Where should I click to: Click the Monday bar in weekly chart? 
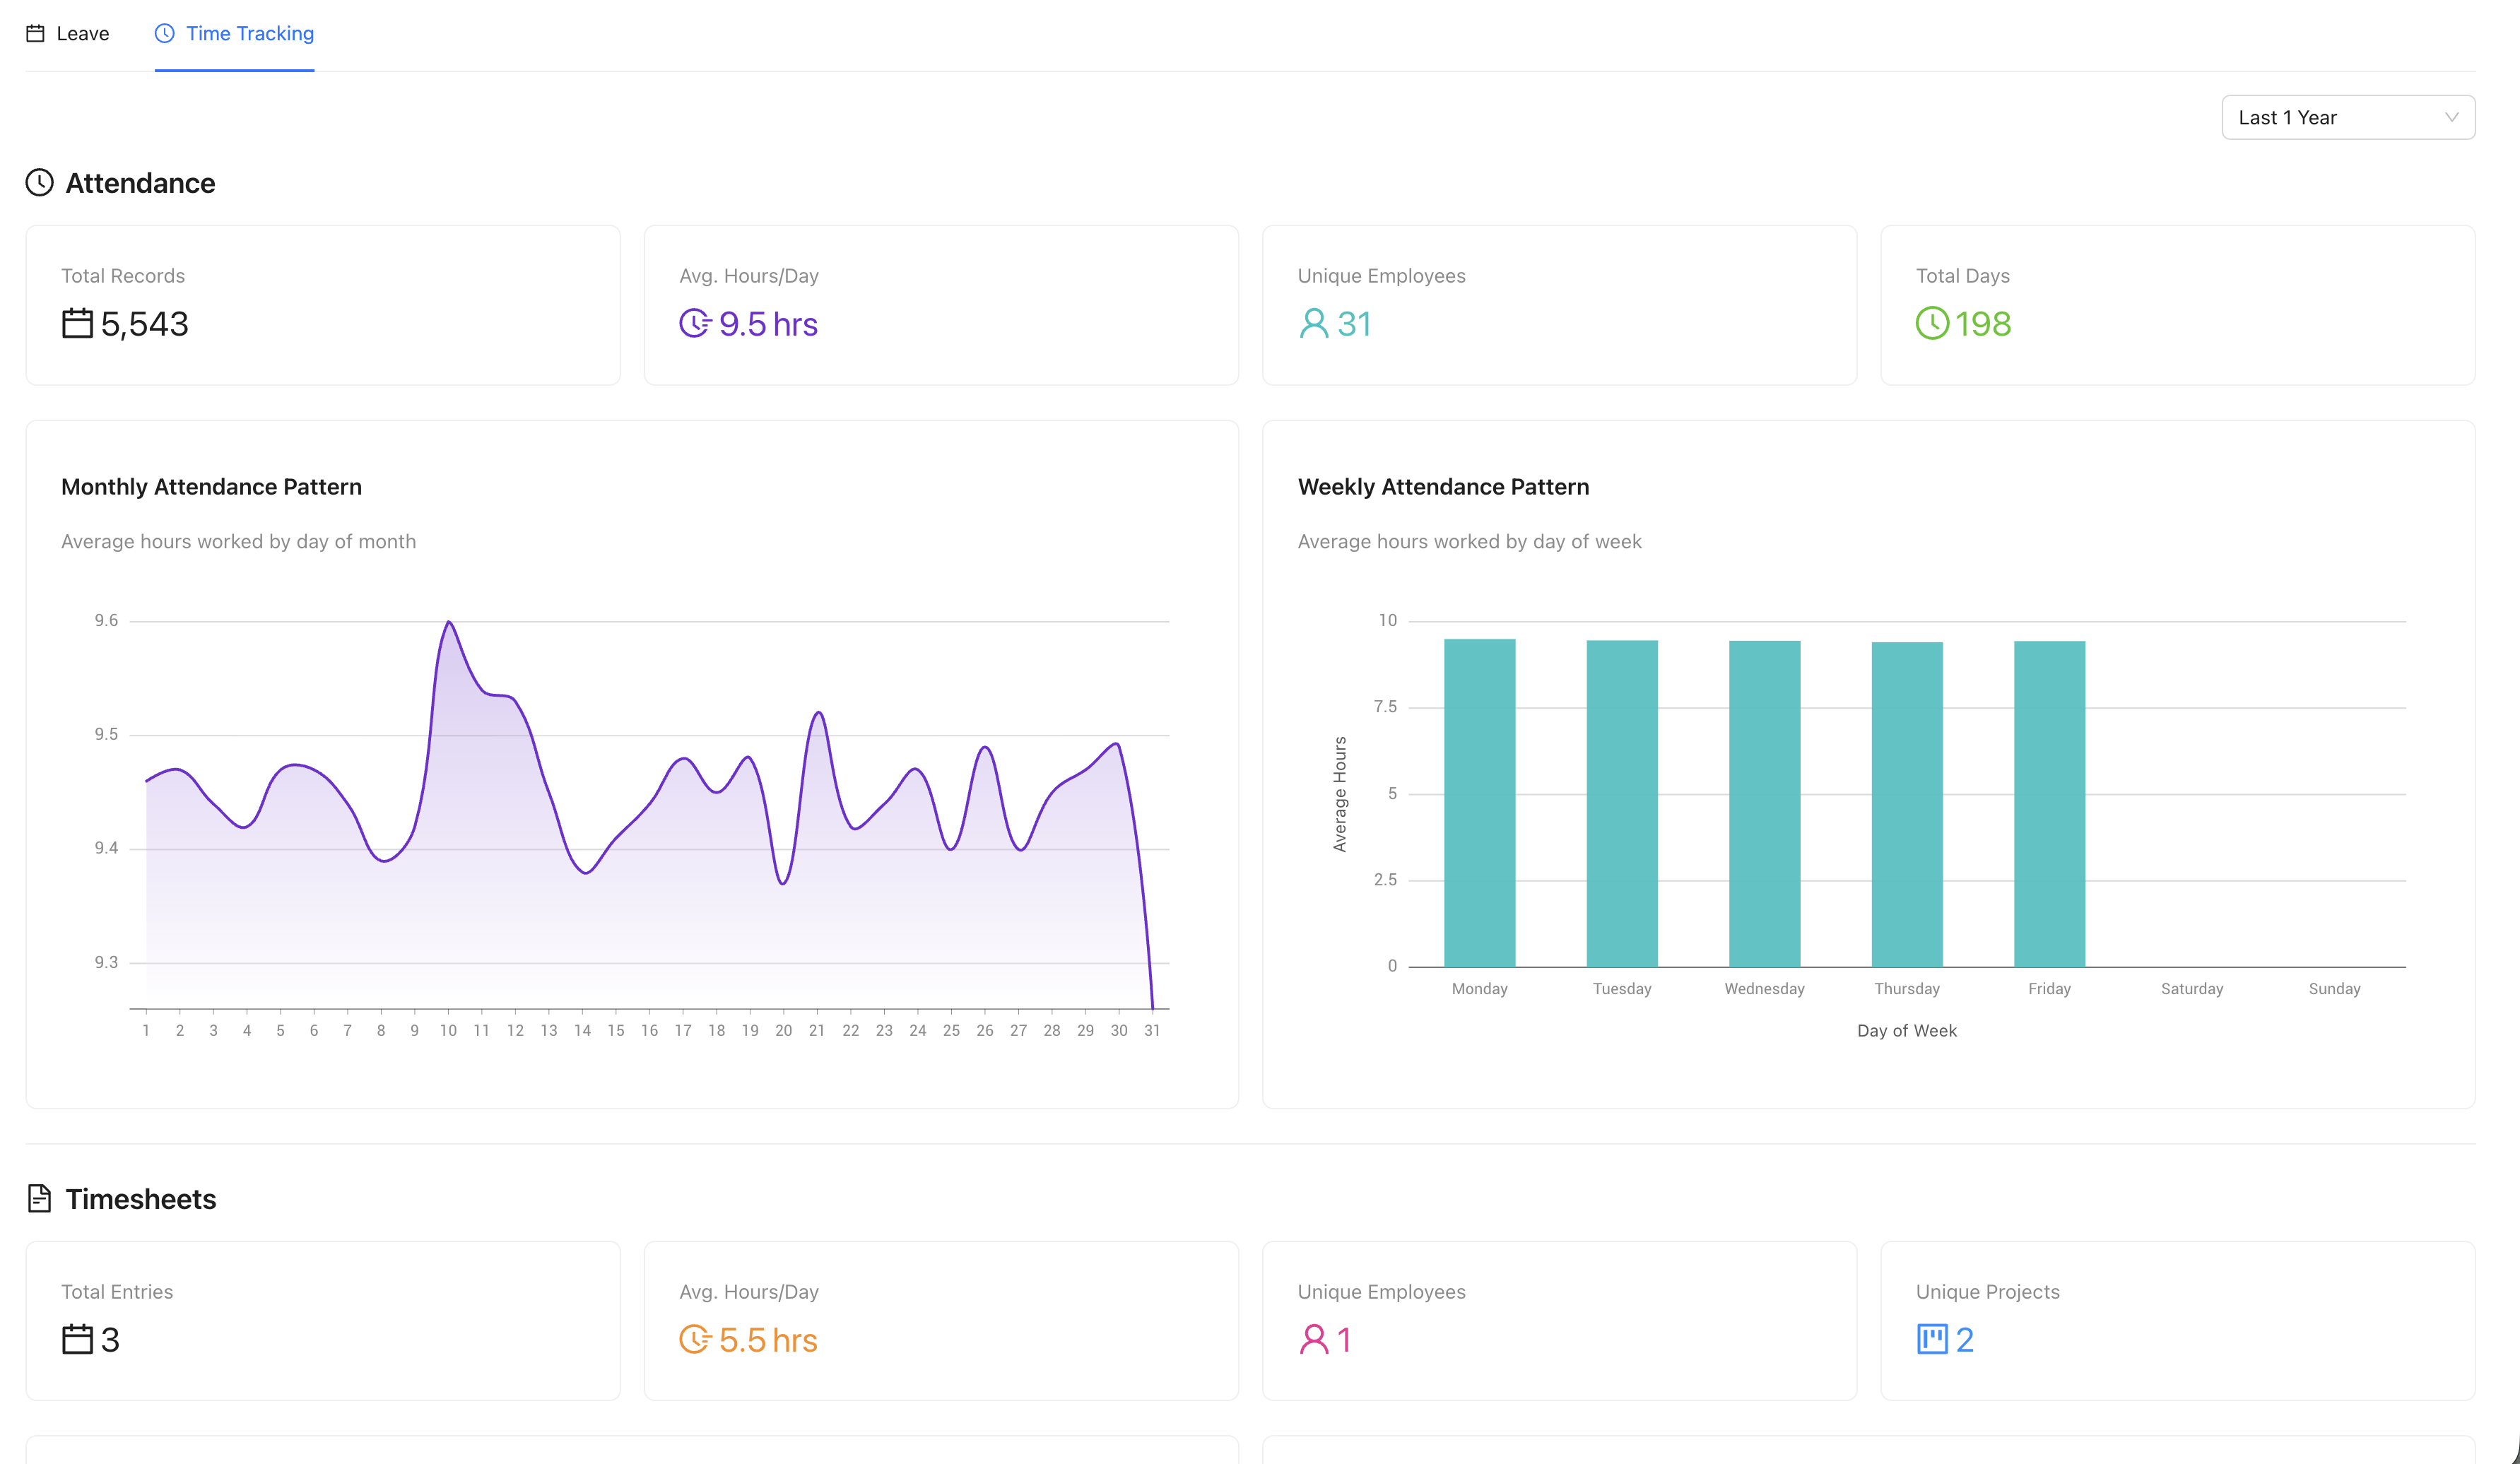tap(1479, 802)
